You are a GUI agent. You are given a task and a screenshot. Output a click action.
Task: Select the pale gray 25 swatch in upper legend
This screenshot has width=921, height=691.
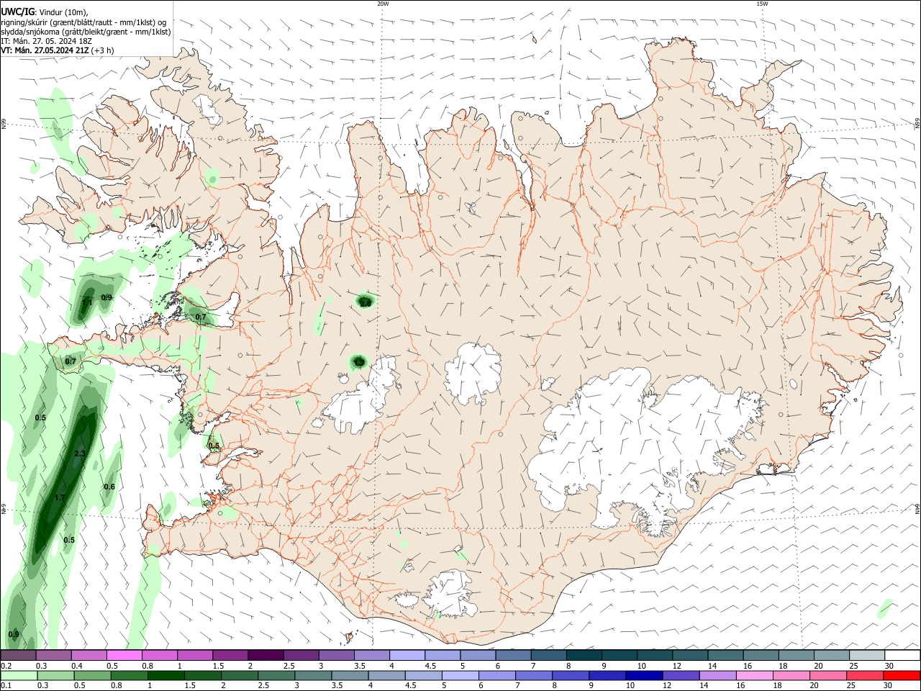click(867, 655)
